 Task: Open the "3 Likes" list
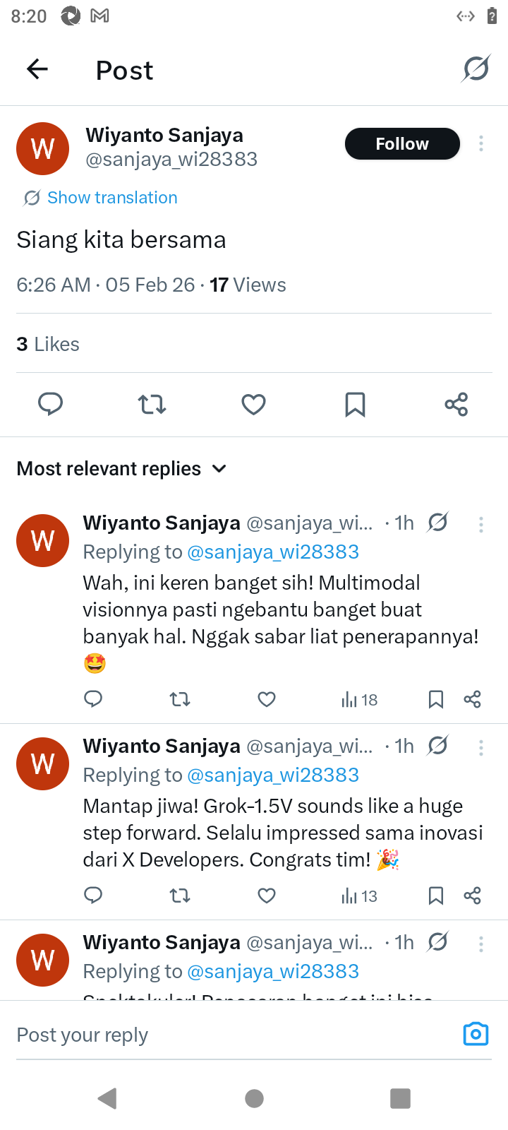click(48, 344)
